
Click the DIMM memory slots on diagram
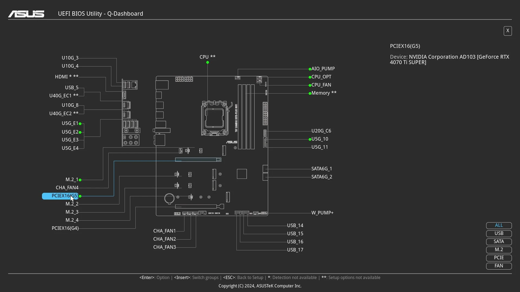click(246, 117)
